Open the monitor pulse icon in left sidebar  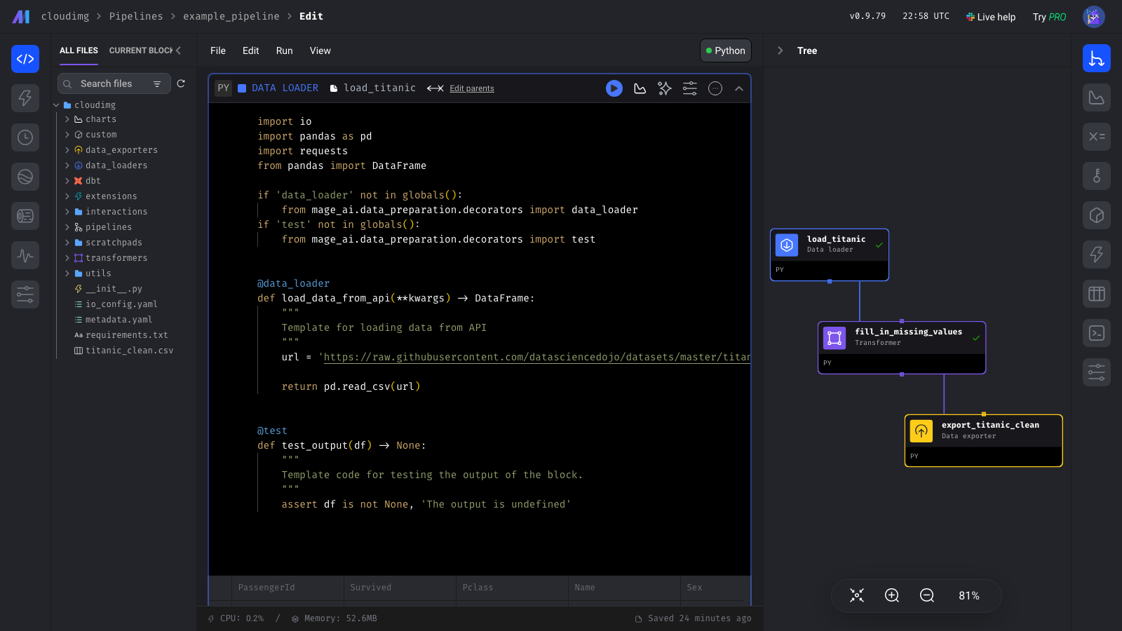click(25, 255)
